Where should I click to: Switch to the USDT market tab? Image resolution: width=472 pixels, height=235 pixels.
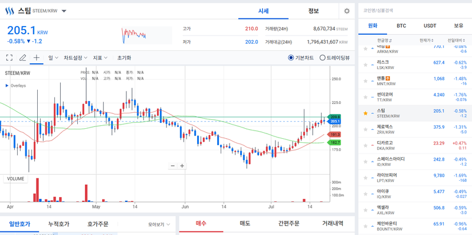tap(430, 26)
